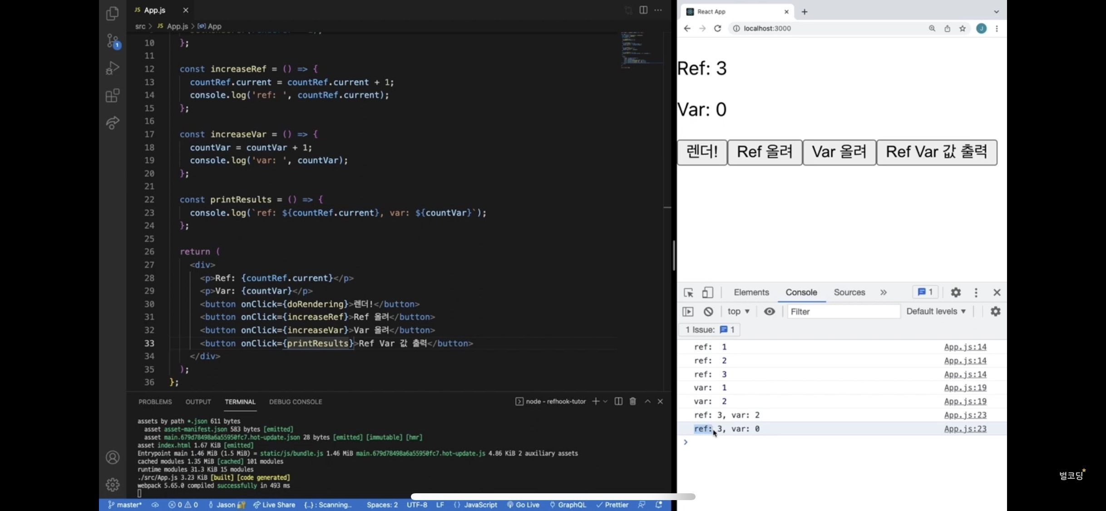Image resolution: width=1106 pixels, height=511 pixels.
Task: Kill terminal with the trash icon
Action: (632, 402)
